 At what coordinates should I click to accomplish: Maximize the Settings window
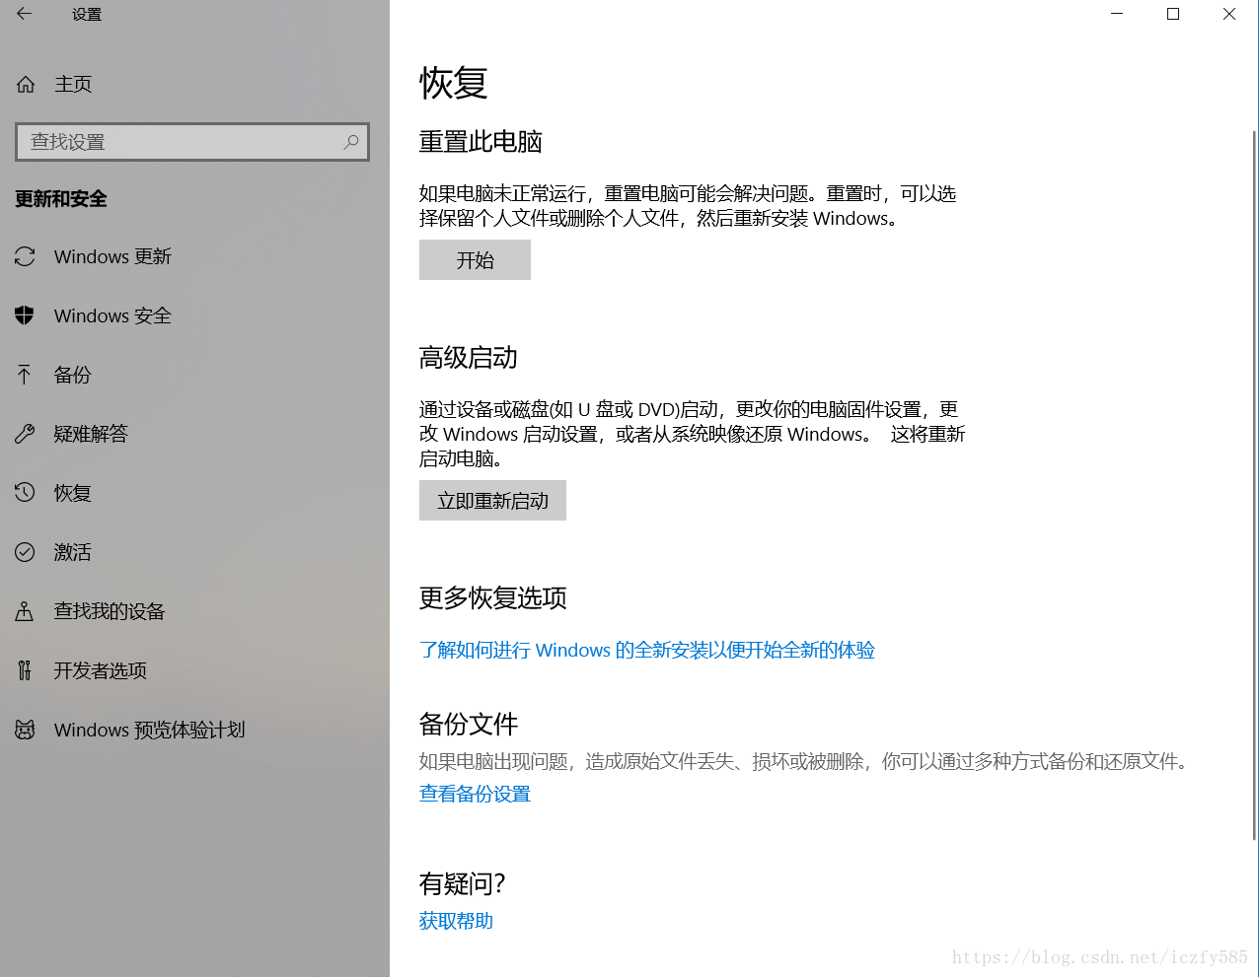[1173, 14]
